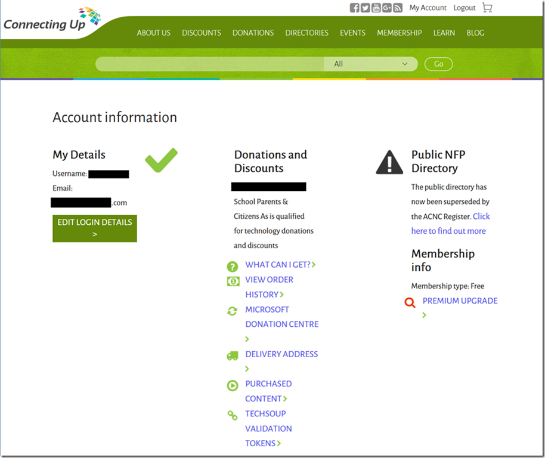Open the Discounts menu

point(202,33)
